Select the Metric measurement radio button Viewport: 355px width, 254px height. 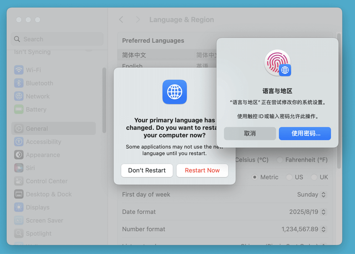tap(255, 177)
